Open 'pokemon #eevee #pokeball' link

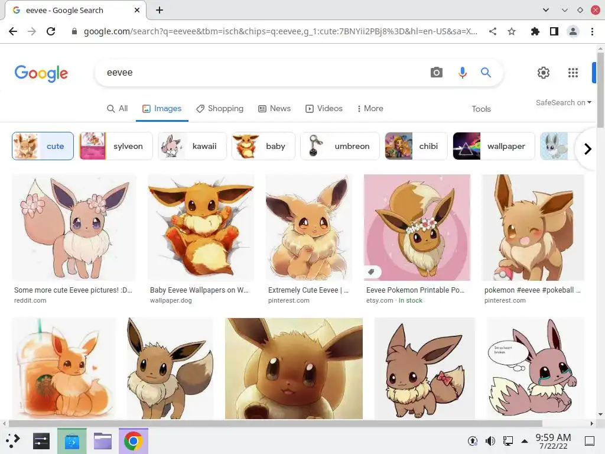pyautogui.click(x=532, y=290)
